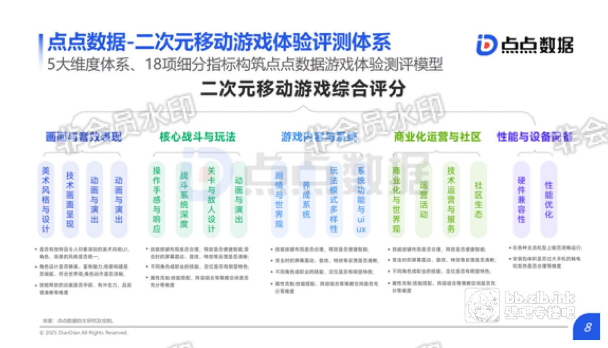Click the 剧情与世界观 indicator pill
This screenshot has height=348, width=608.
pos(279,199)
